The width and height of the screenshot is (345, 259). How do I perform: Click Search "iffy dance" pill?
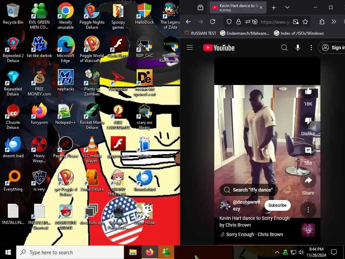(249, 190)
